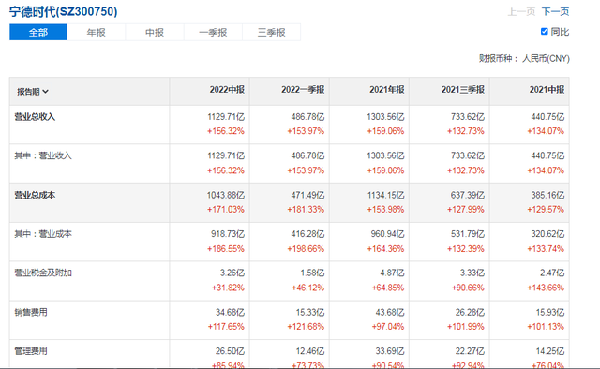Click the 471.49亿 cell
The width and height of the screenshot is (600, 369).
point(307,195)
